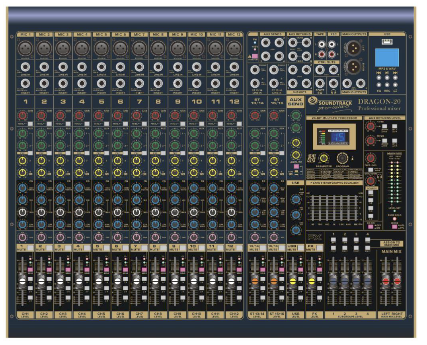Click the AUX SEND 1 green master knob
427x345 pixels.
tap(295, 115)
